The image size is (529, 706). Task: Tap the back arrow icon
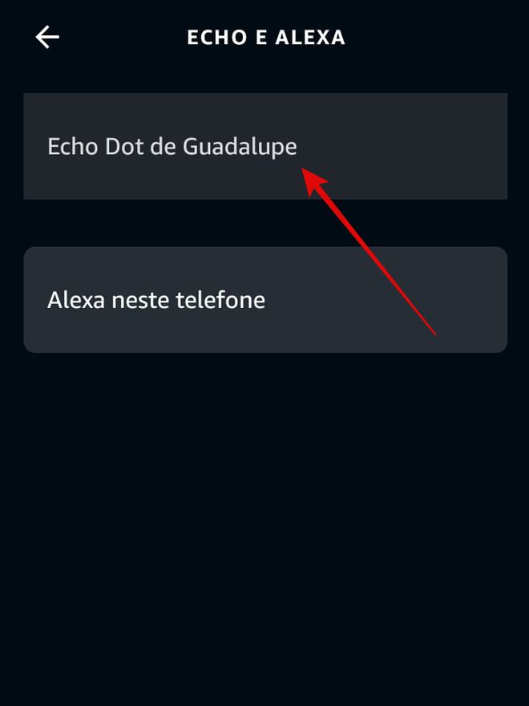tap(47, 37)
